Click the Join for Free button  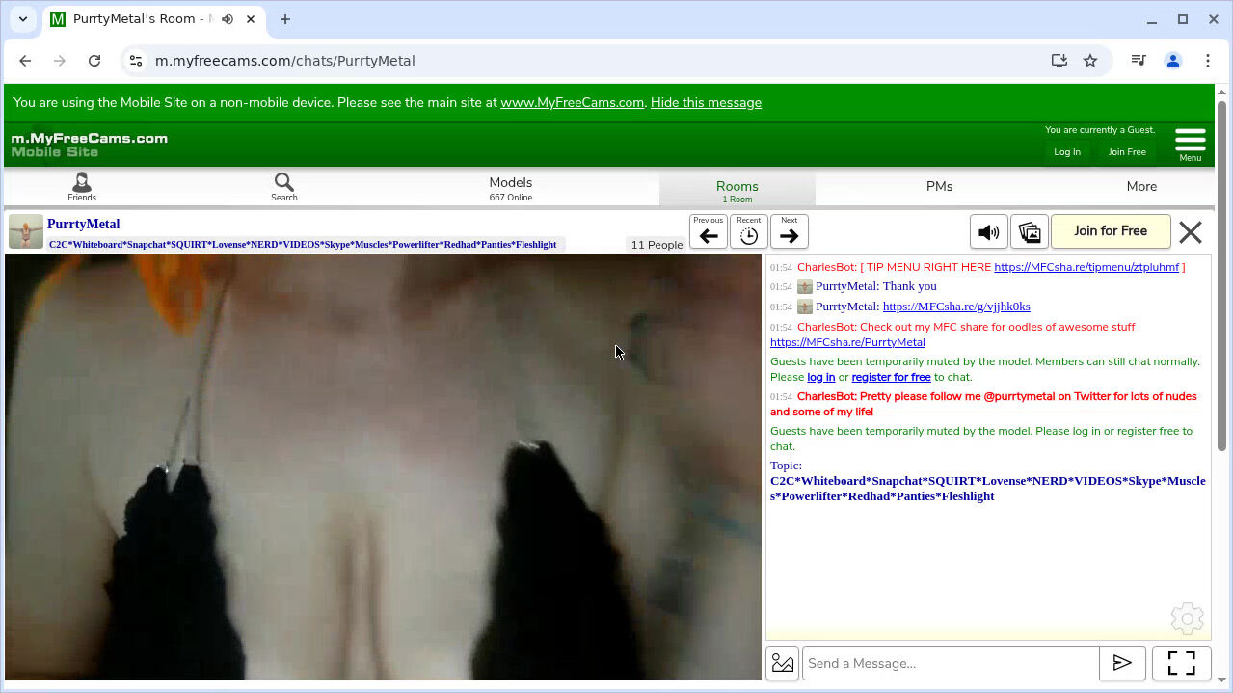point(1110,231)
